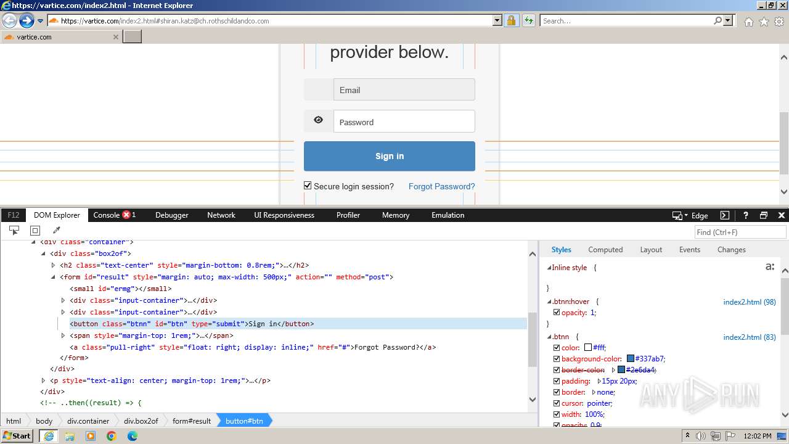Open the search provider dropdown arrow
This screenshot has height=444, width=789.
point(728,20)
